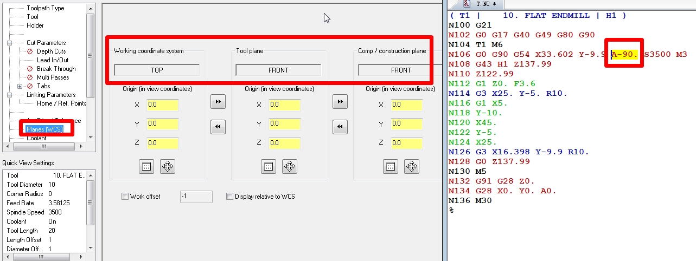Toggle Display relative to WCS checkbox
Screen dimensions: 696x261
(x=229, y=197)
